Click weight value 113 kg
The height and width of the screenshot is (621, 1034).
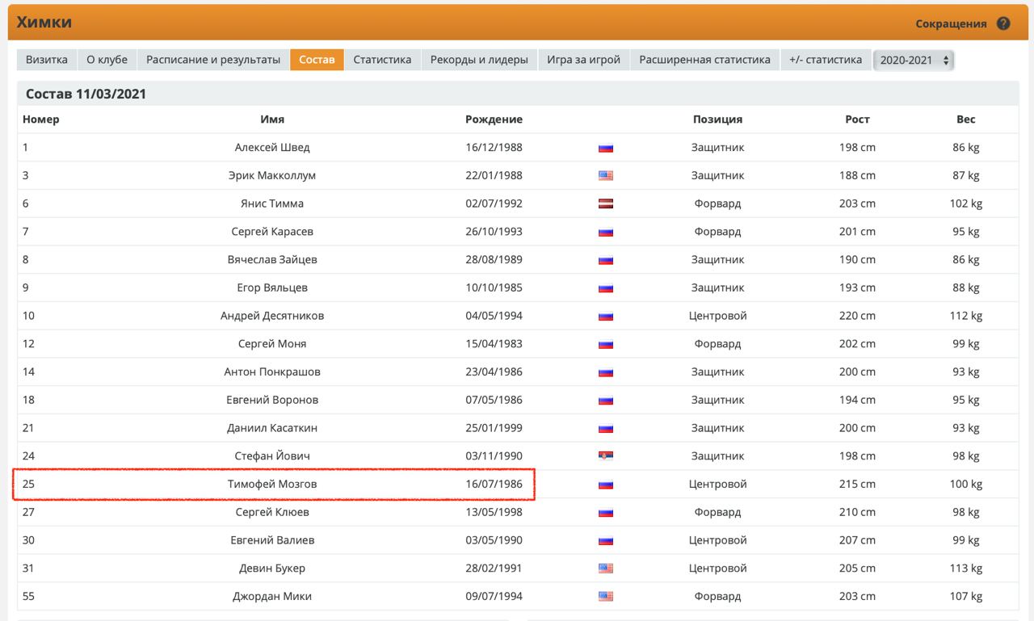(966, 568)
